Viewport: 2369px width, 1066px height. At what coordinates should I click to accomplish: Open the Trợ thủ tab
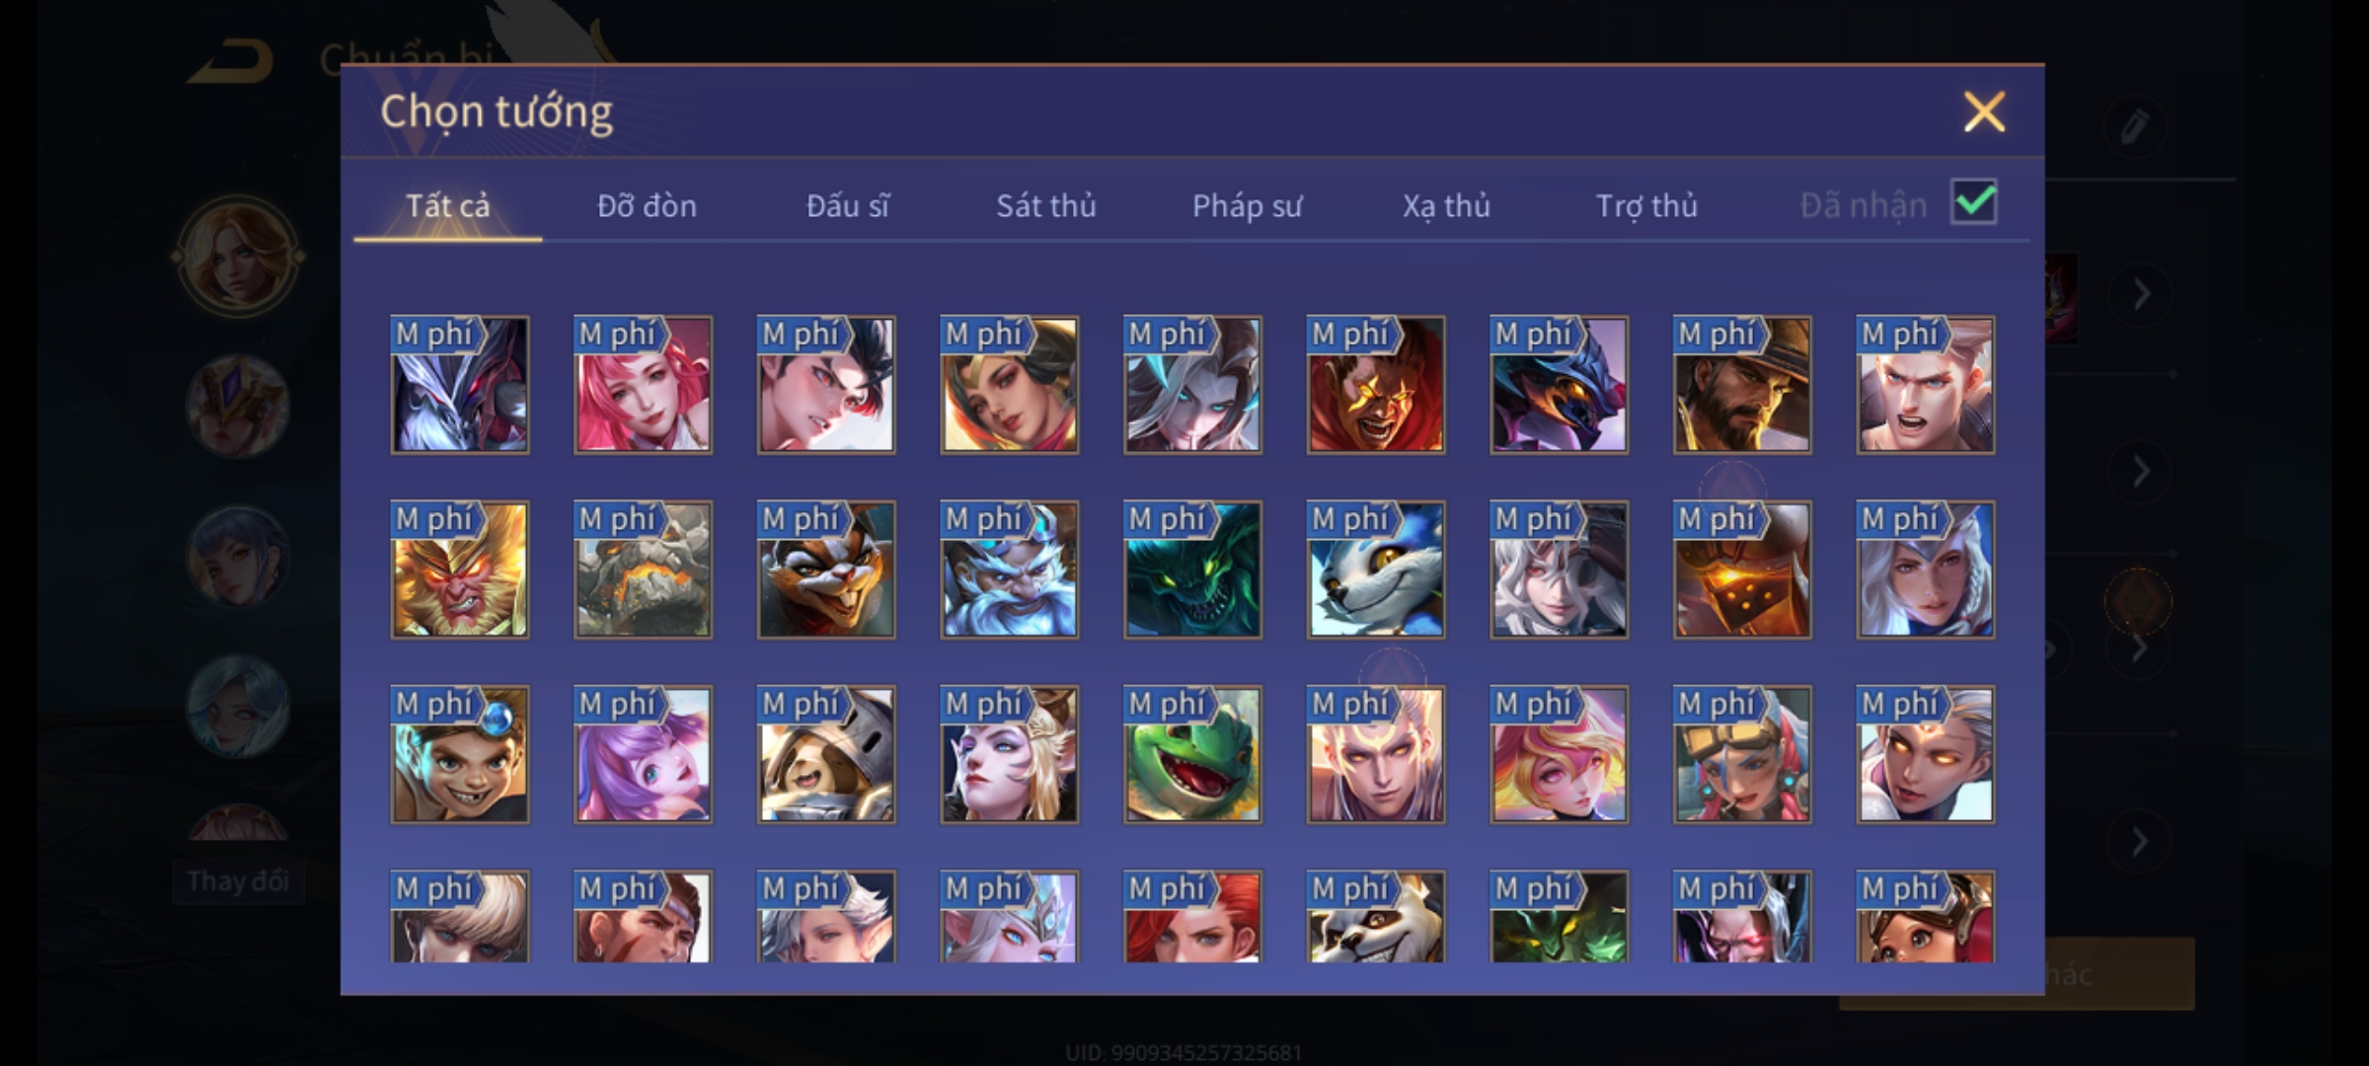(x=1646, y=205)
